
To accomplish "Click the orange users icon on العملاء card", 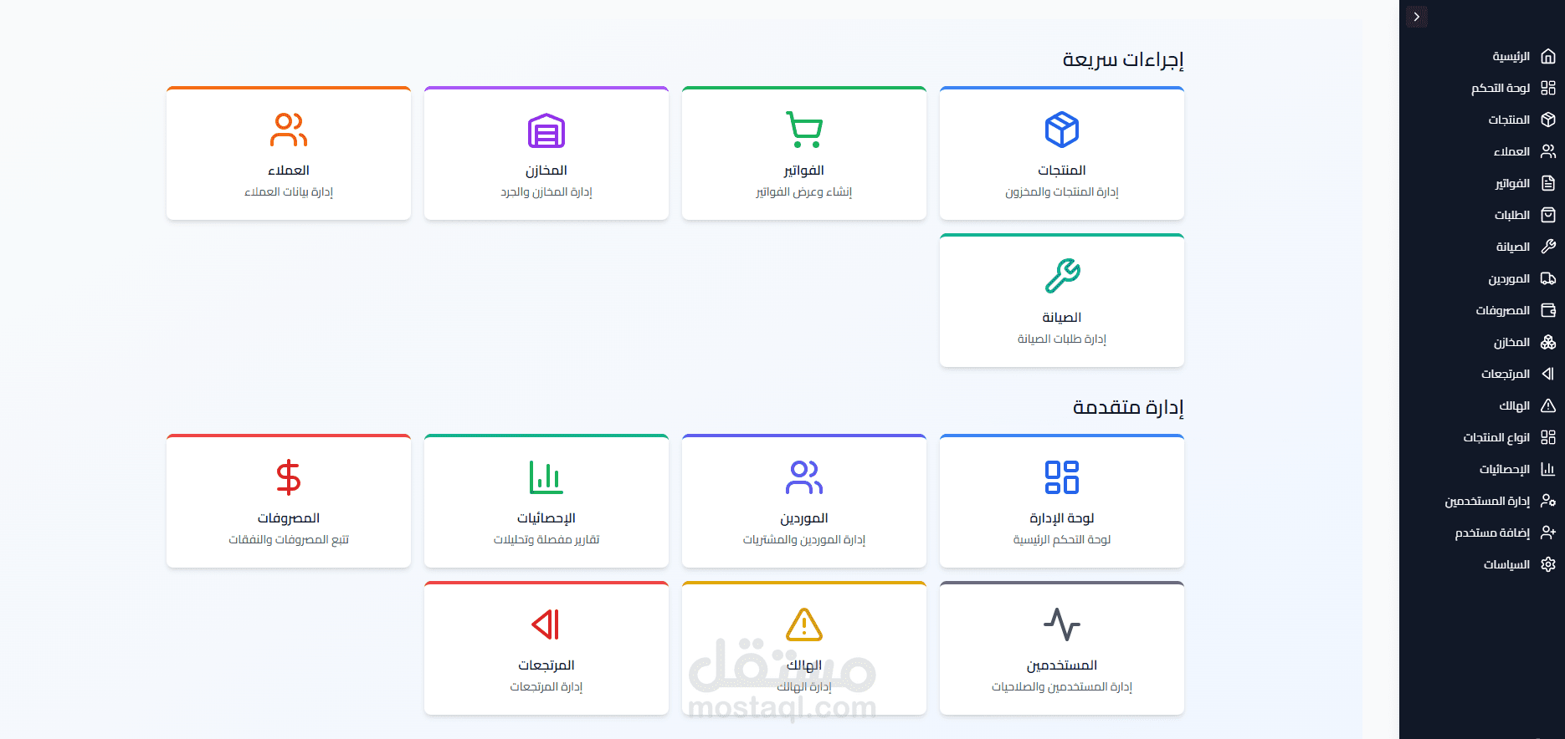I will tap(289, 130).
